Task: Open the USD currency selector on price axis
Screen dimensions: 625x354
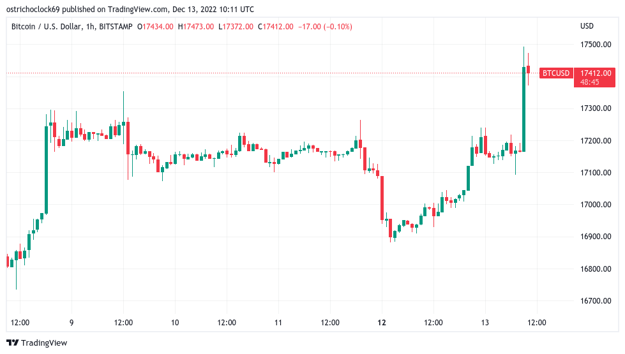Action: tap(587, 26)
